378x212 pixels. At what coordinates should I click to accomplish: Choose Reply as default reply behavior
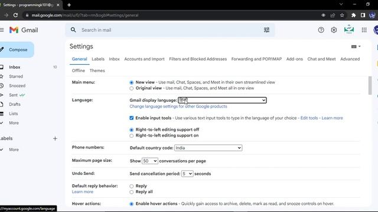(131, 186)
